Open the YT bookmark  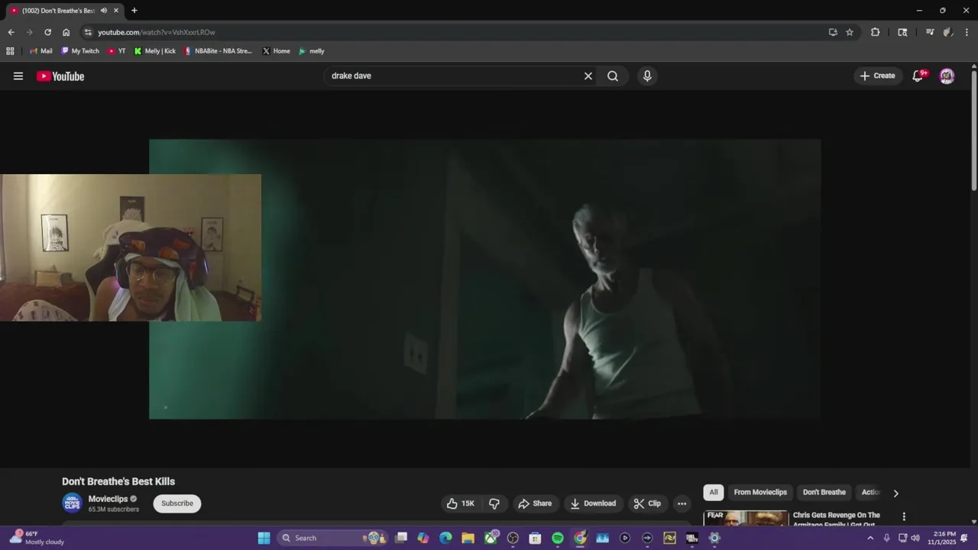pyautogui.click(x=116, y=51)
